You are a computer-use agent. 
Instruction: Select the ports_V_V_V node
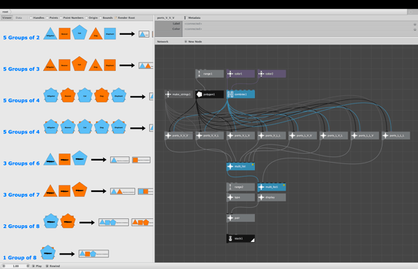point(178,136)
